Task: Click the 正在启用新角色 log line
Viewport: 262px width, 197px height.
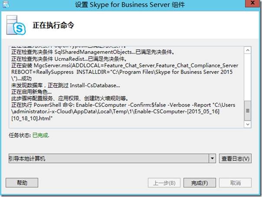Action: coord(31,92)
